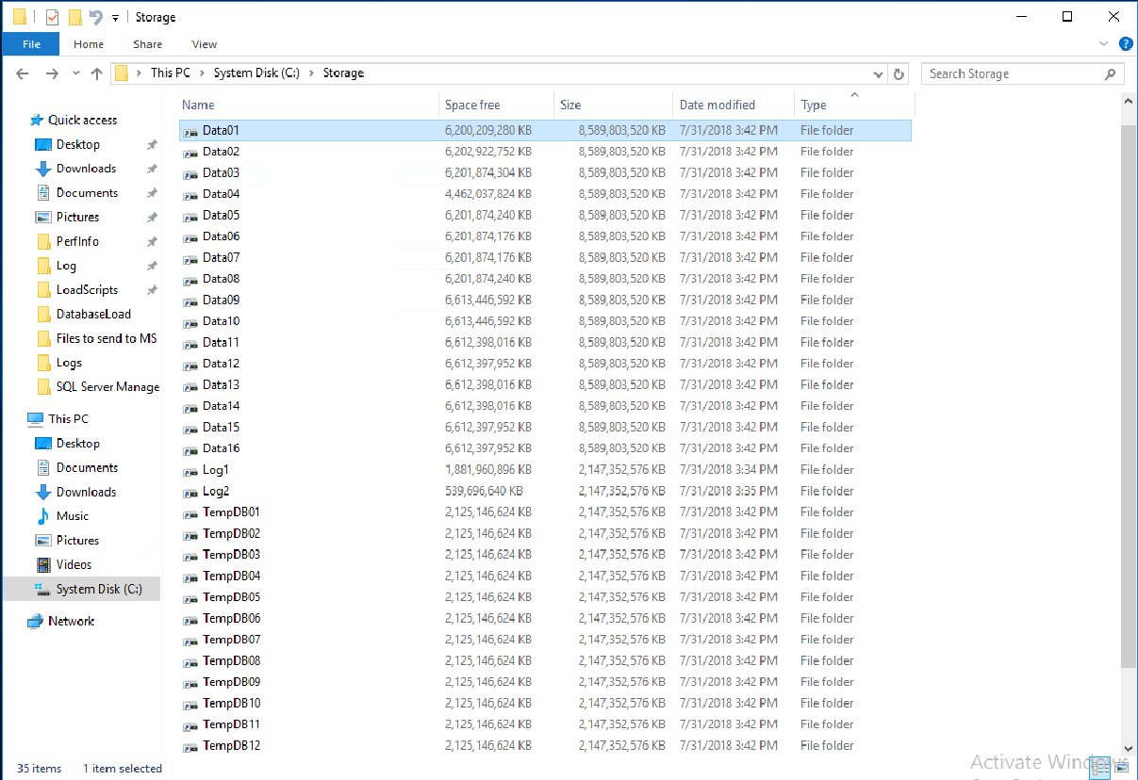Select the Data12 row
Screen dimensions: 1138x780
[545, 364]
